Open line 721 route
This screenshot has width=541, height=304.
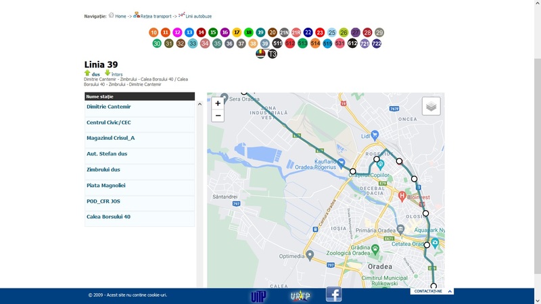(x=364, y=43)
